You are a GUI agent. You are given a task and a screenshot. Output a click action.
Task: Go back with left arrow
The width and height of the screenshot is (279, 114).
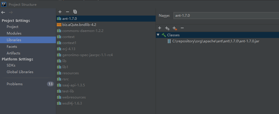pyautogui.click(x=3, y=12)
